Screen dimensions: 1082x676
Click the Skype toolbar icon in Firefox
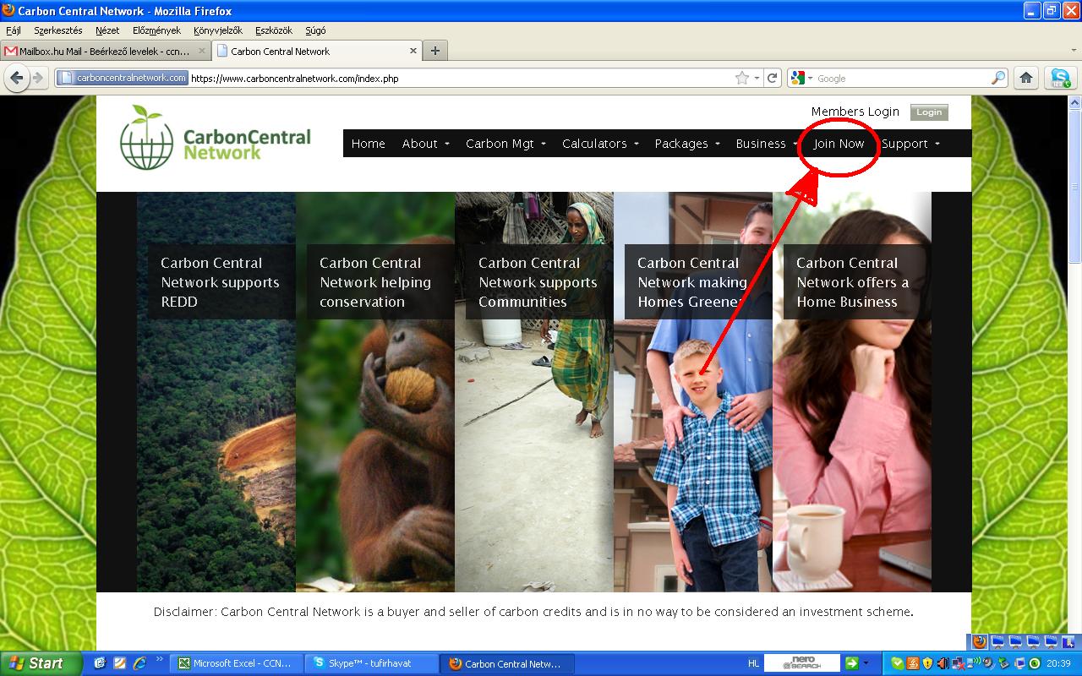1060,78
